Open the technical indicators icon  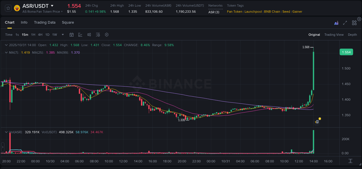pyautogui.click(x=89, y=35)
